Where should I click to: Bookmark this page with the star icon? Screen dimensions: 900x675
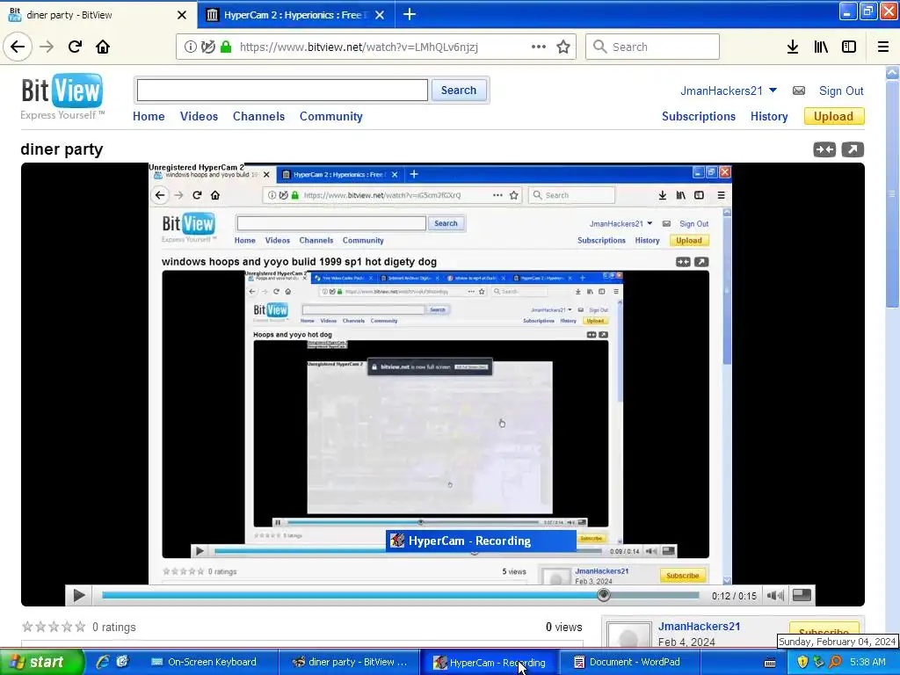(x=563, y=47)
